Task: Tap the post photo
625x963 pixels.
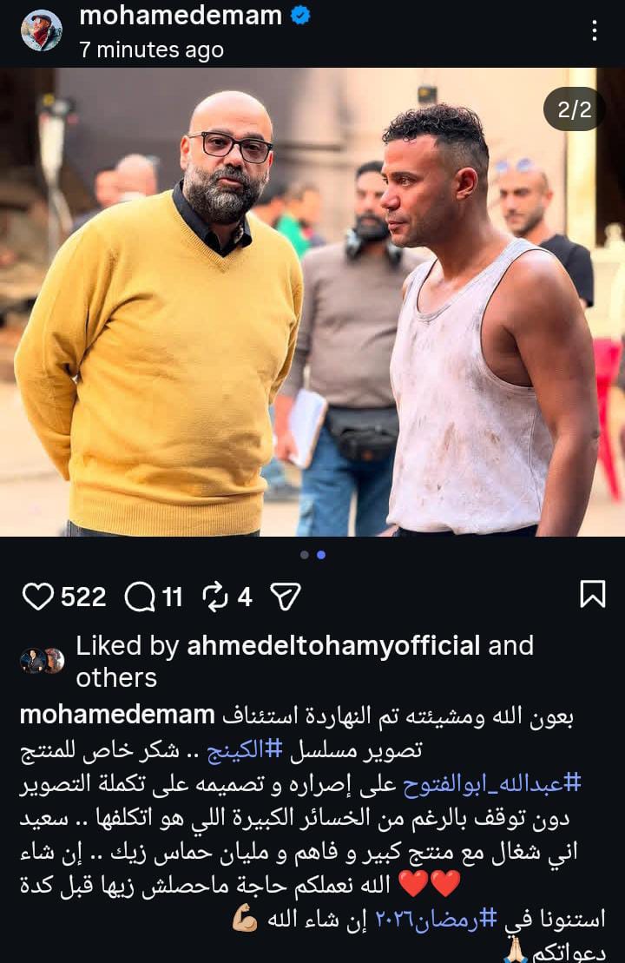Action: coord(312,302)
